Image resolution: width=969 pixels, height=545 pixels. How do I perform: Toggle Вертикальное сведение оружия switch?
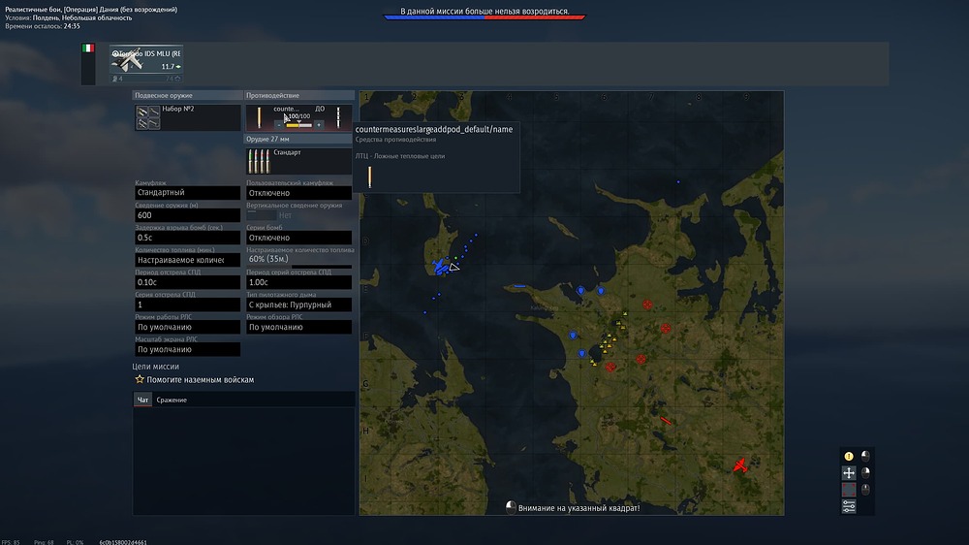pyautogui.click(x=261, y=214)
